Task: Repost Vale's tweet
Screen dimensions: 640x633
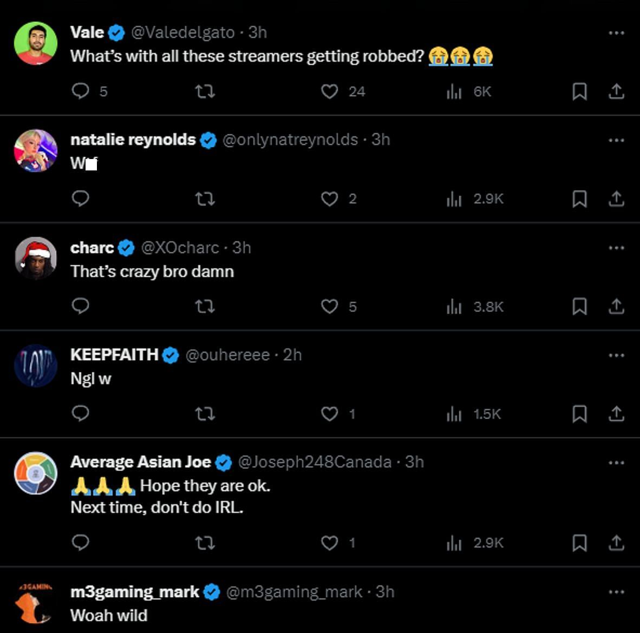Action: pyautogui.click(x=205, y=91)
